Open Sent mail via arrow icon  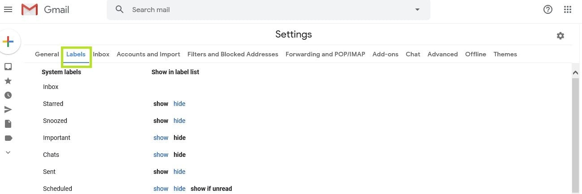click(8, 110)
